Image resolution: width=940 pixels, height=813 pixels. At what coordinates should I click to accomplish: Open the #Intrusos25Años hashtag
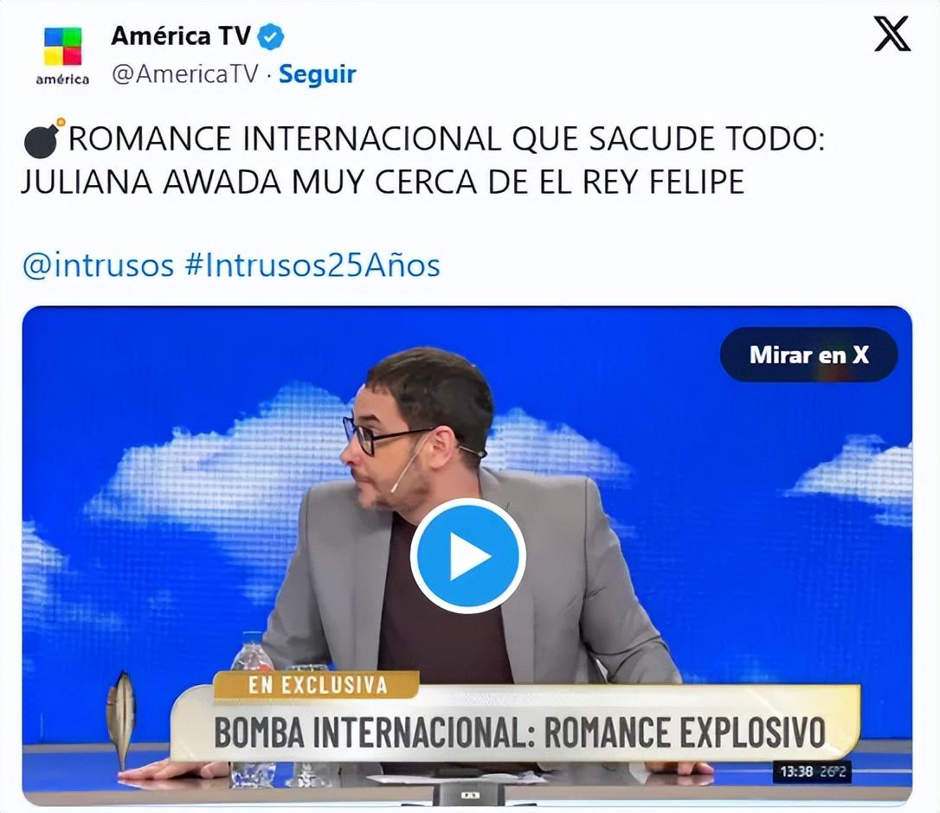pyautogui.click(x=312, y=265)
